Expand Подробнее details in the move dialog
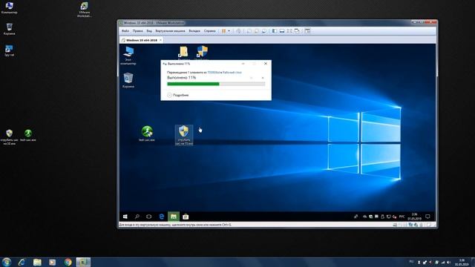The height and width of the screenshot is (267, 475). coord(178,95)
